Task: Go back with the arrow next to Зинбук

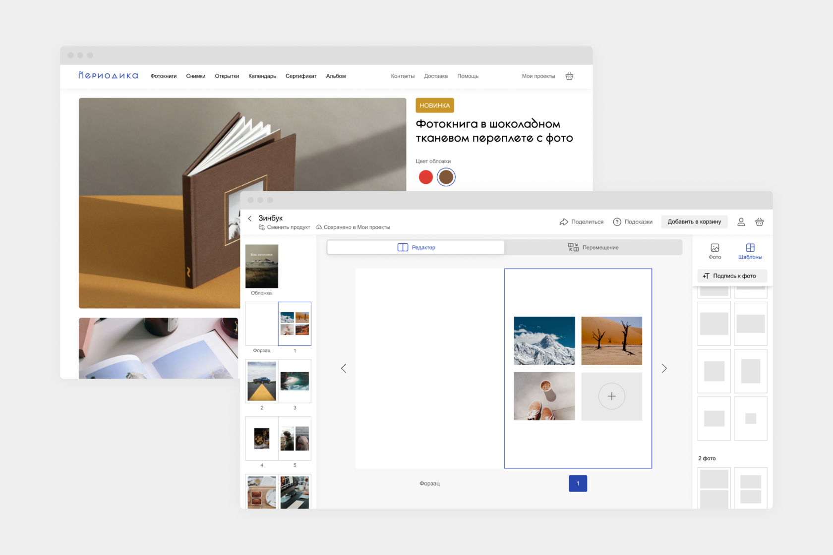Action: (x=250, y=219)
